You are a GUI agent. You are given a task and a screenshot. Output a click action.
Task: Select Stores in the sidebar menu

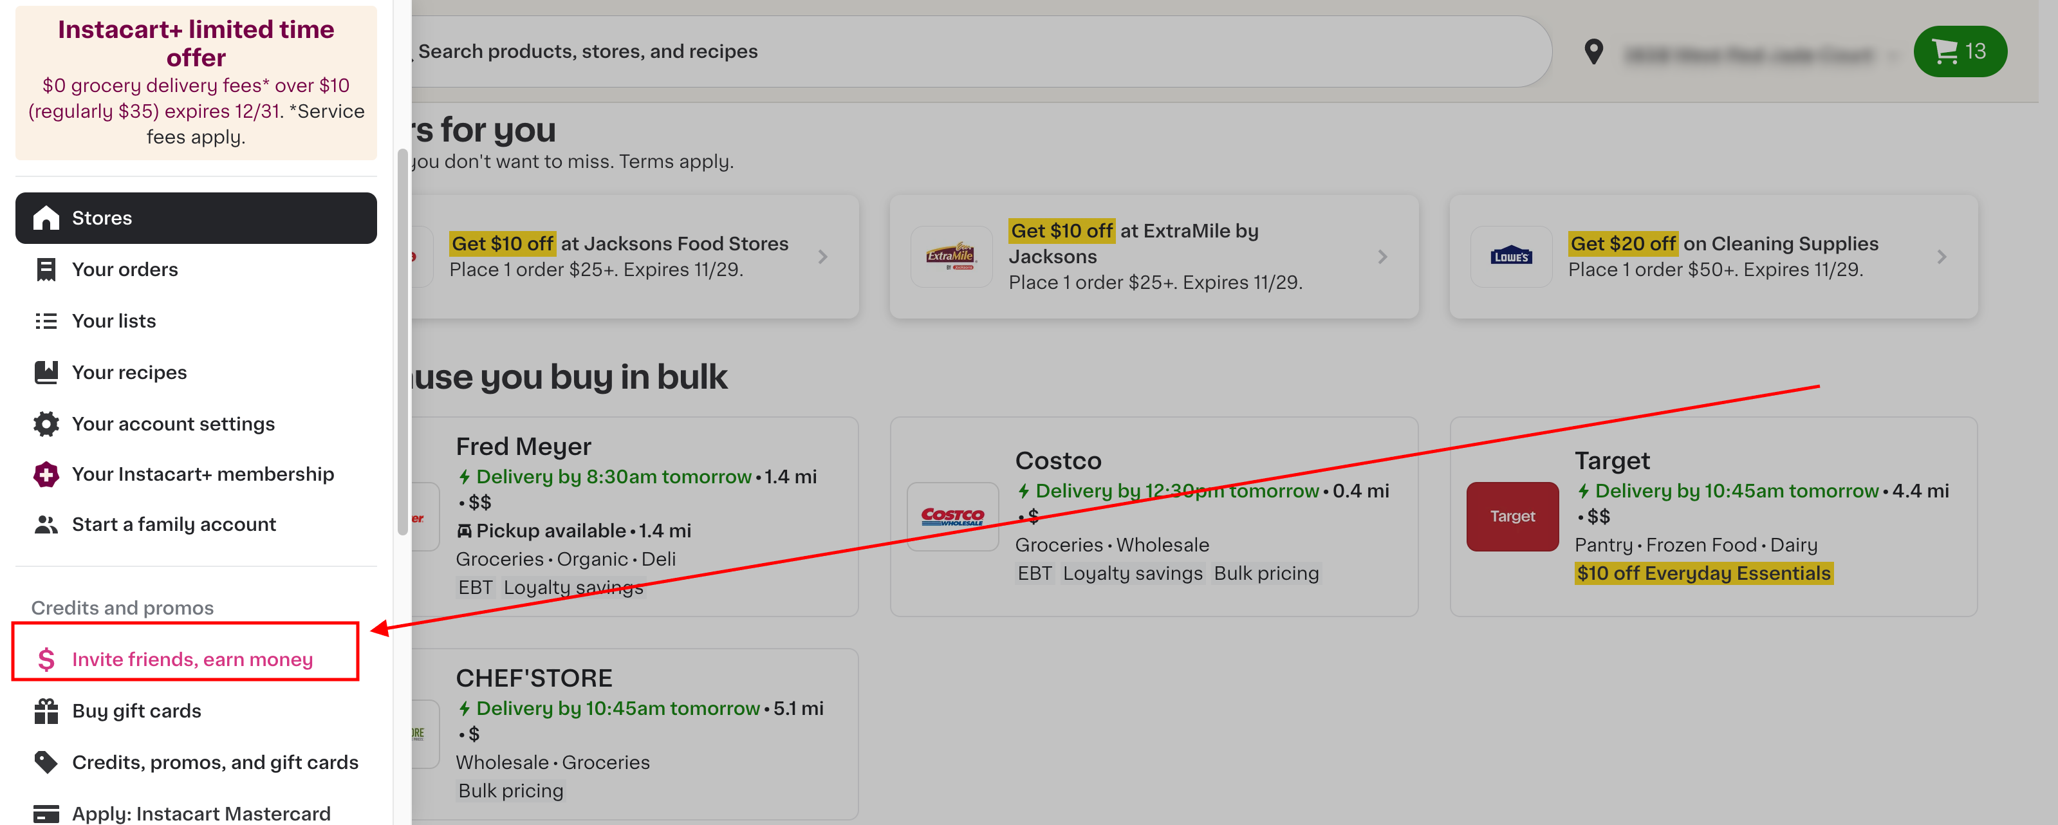point(196,218)
